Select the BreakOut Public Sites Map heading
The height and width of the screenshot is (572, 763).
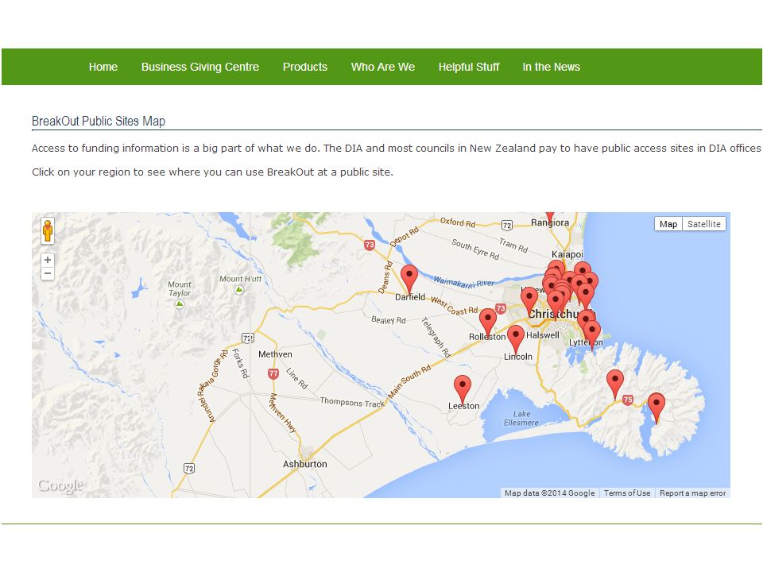click(x=99, y=121)
